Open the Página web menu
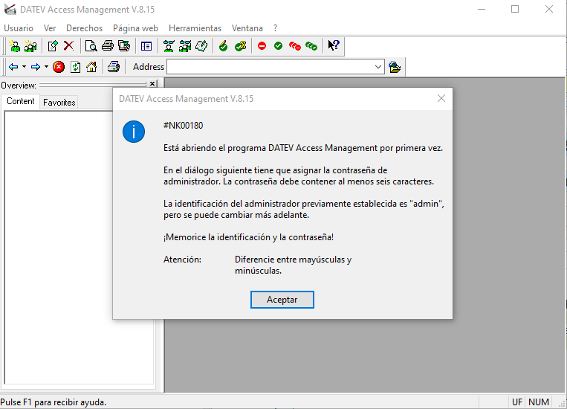 click(135, 28)
